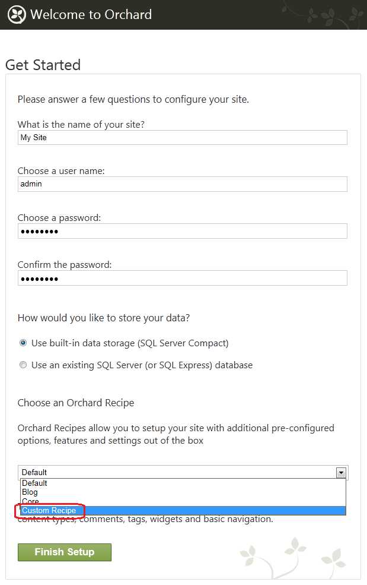Click the 'What is the name of your site?' label
Screen dimensions: 367x585
click(81, 125)
